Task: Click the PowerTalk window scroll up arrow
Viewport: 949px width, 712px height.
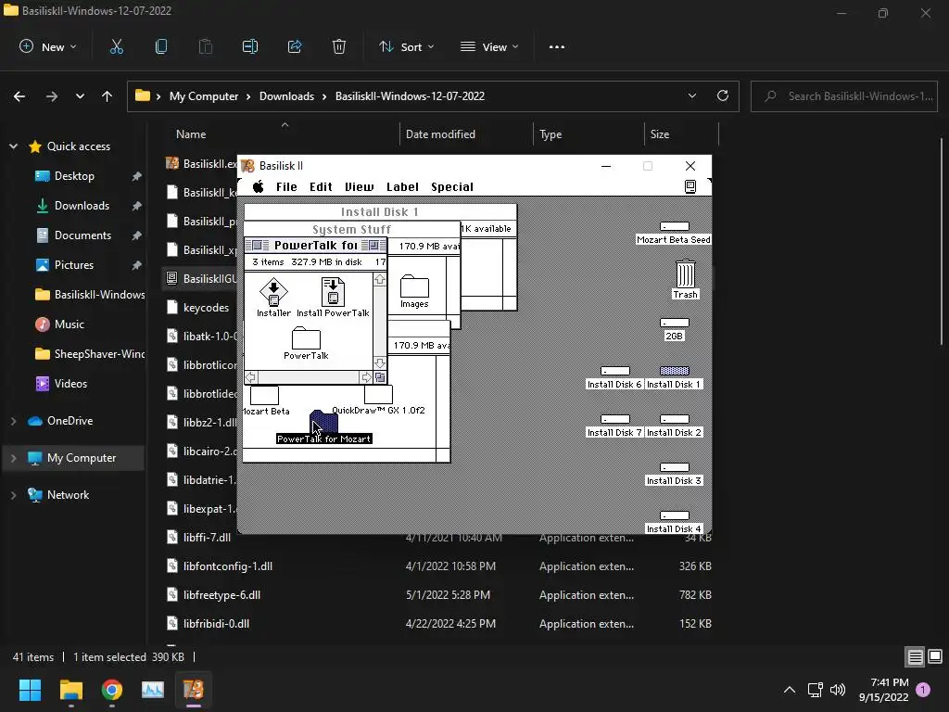Action: (379, 279)
